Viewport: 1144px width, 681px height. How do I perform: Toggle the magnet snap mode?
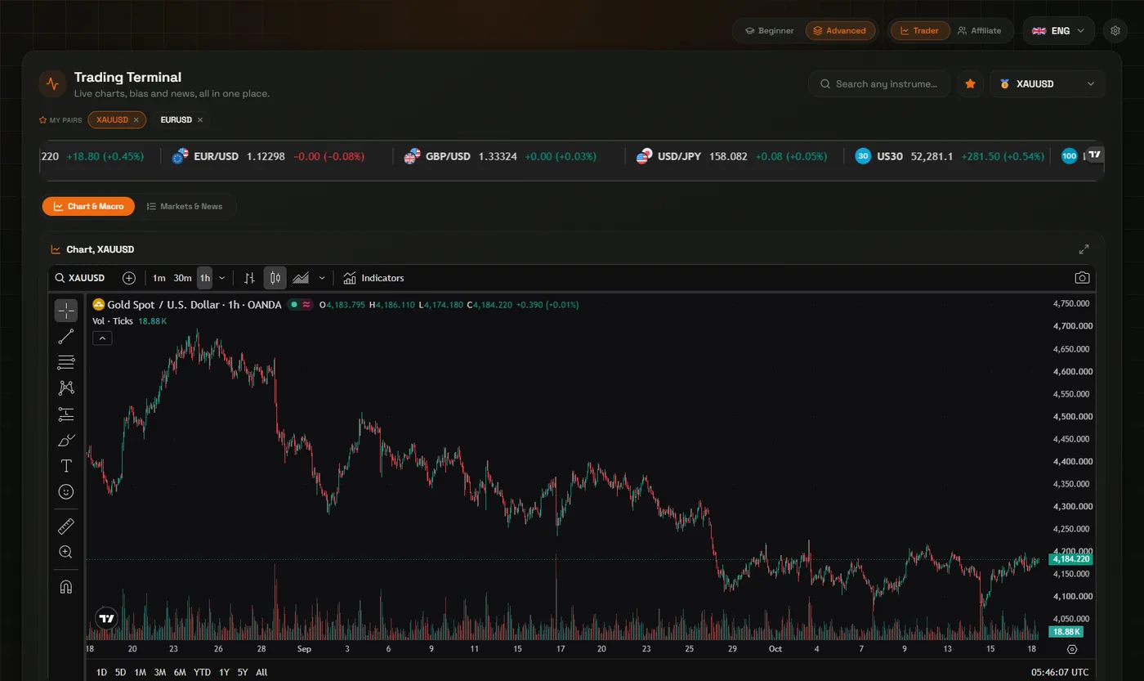(66, 587)
